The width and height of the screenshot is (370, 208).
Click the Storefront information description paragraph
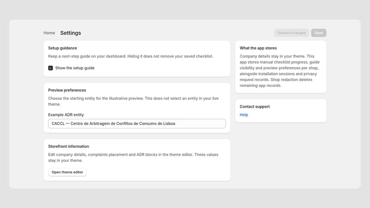133,157
